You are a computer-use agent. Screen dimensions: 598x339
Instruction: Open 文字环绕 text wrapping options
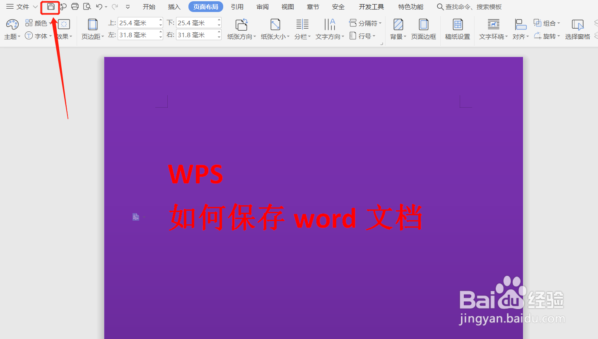494,29
